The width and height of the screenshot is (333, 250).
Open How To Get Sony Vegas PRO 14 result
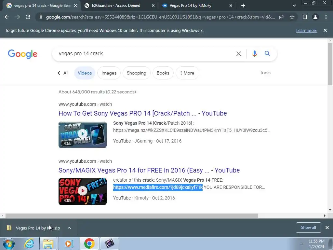[143, 113]
